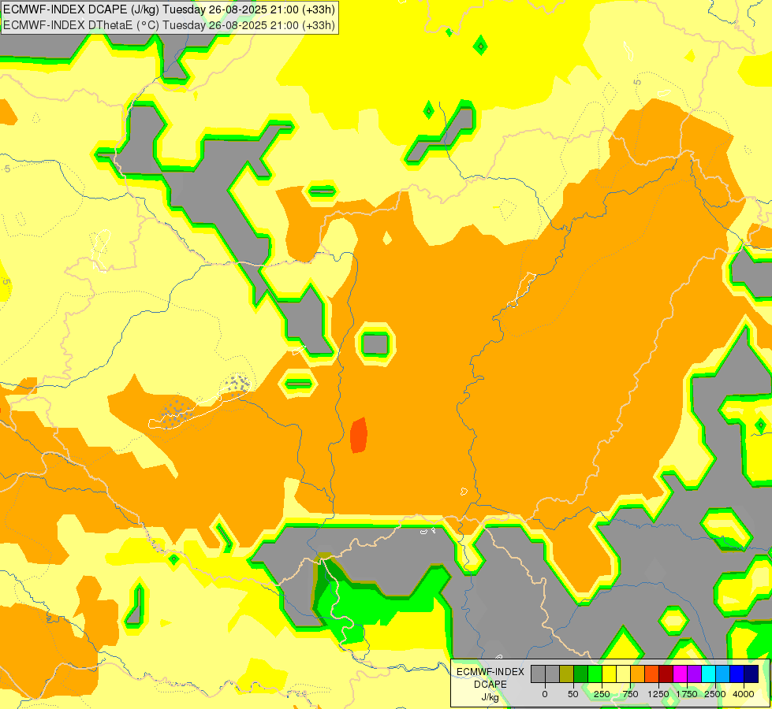Click the DCAPE (J/kg) title line

pyautogui.click(x=169, y=9)
